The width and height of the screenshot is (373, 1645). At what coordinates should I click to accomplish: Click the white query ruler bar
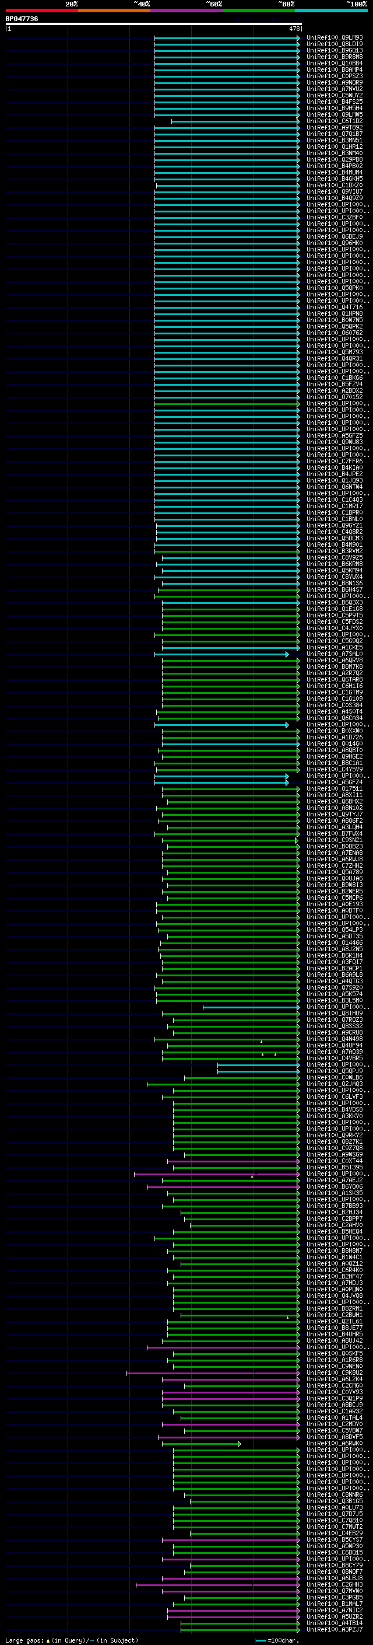click(154, 23)
